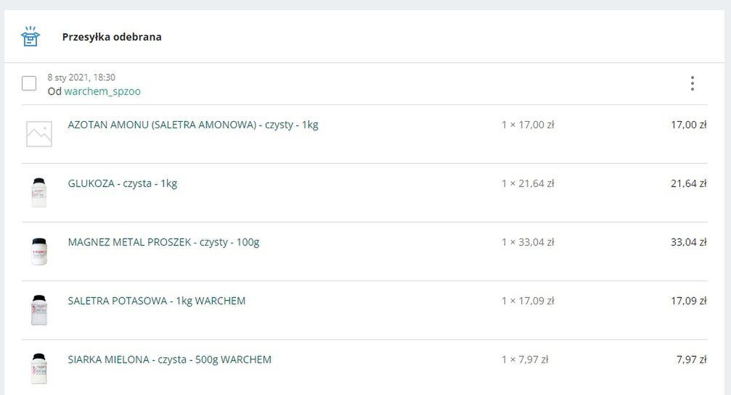
Task: Tick the checkbox for the warchem_spzoo order
Action: [x=29, y=83]
